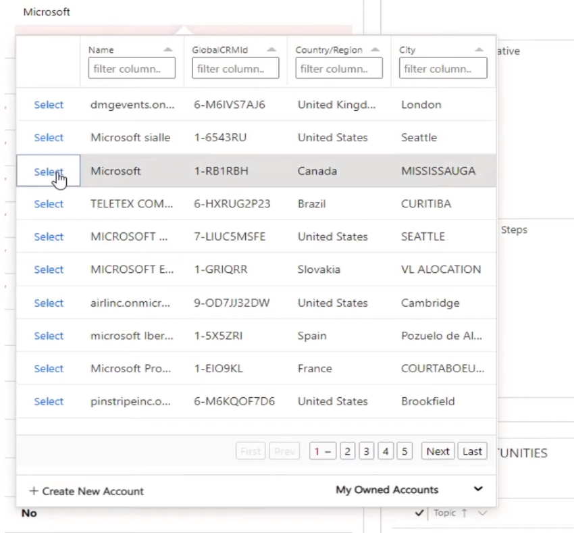This screenshot has width=574, height=533.
Task: Sort Country/Region column using arrow icon
Action: pos(375,49)
